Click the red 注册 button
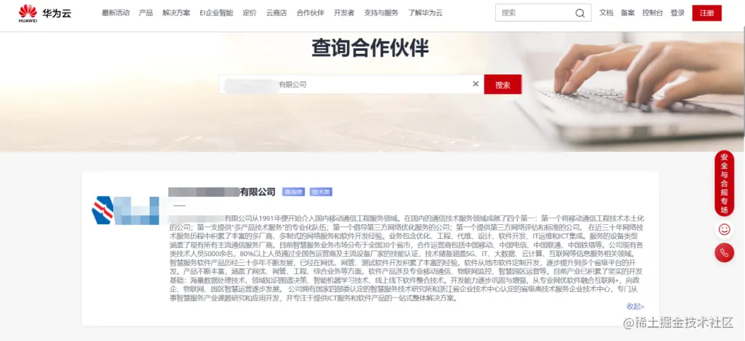Screen dimensions: 745x341 [706, 13]
